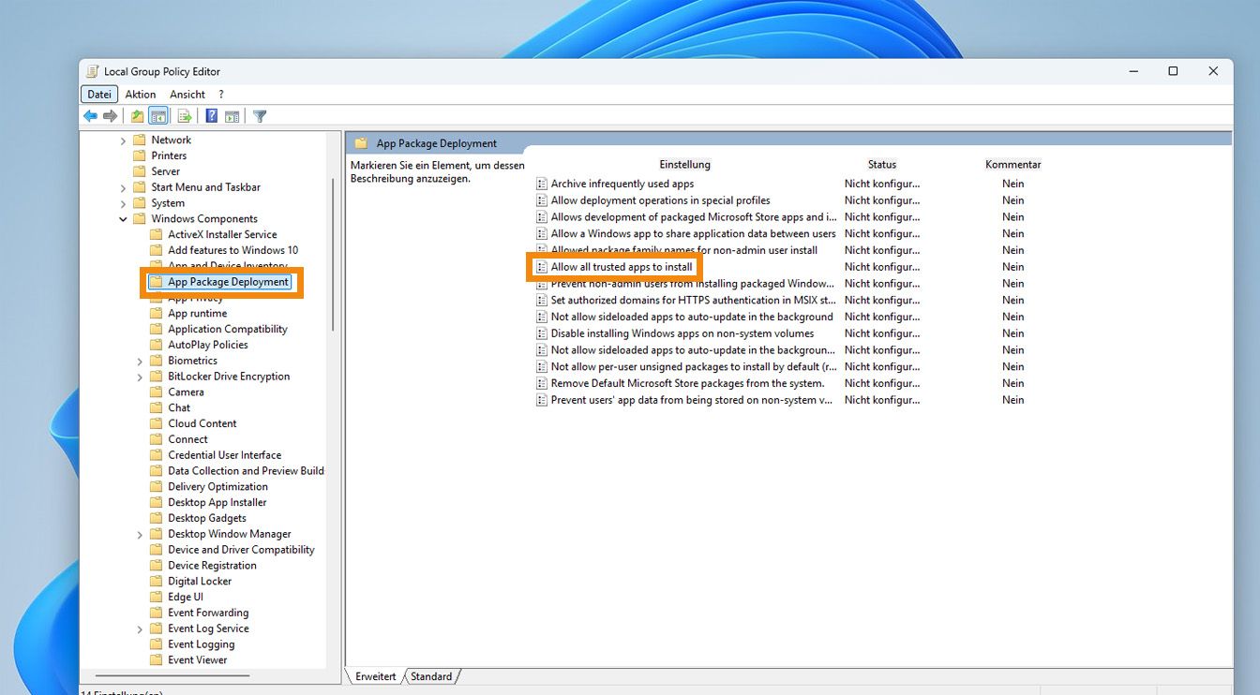The image size is (1260, 695).
Task: Expand the Event Log Service node
Action: tap(140, 628)
